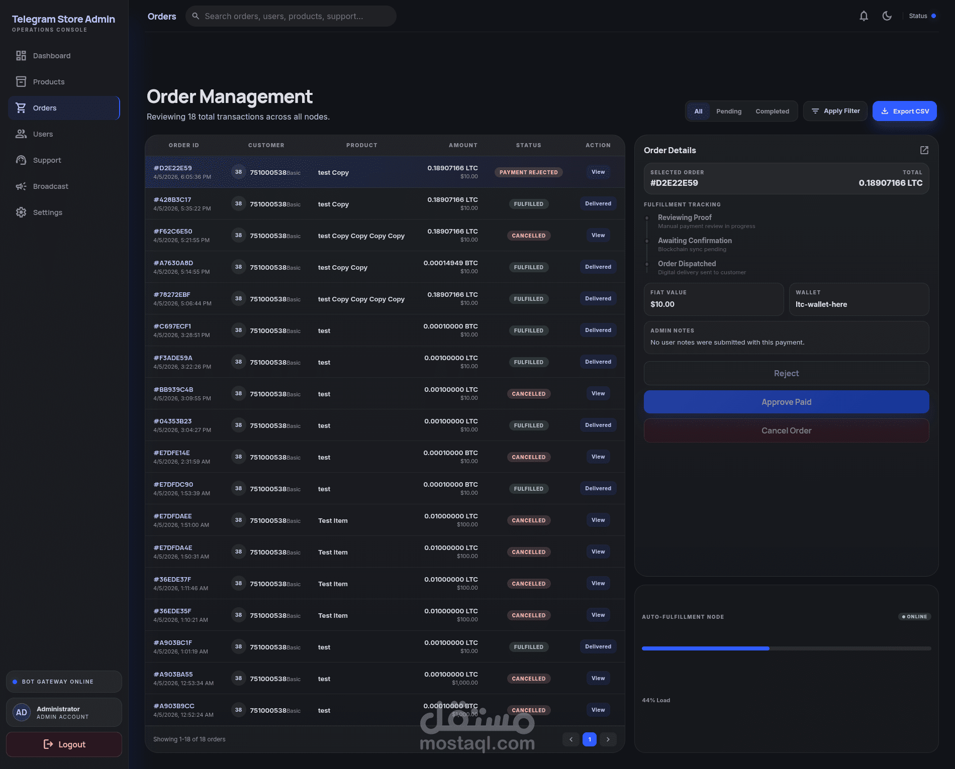Click the Payment Rejected status badge
Viewport: 955px width, 769px height.
click(528, 172)
